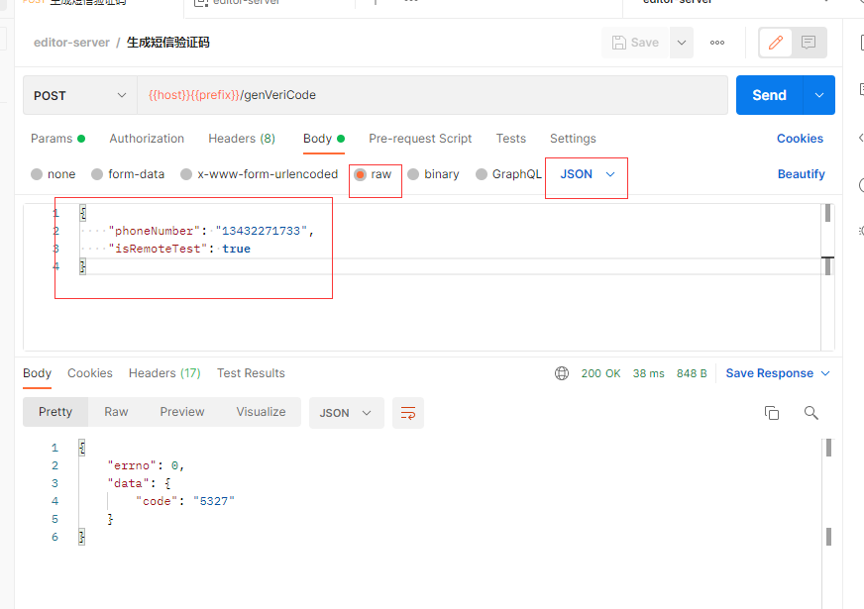
Task: Click the blue Send button
Action: click(x=770, y=95)
